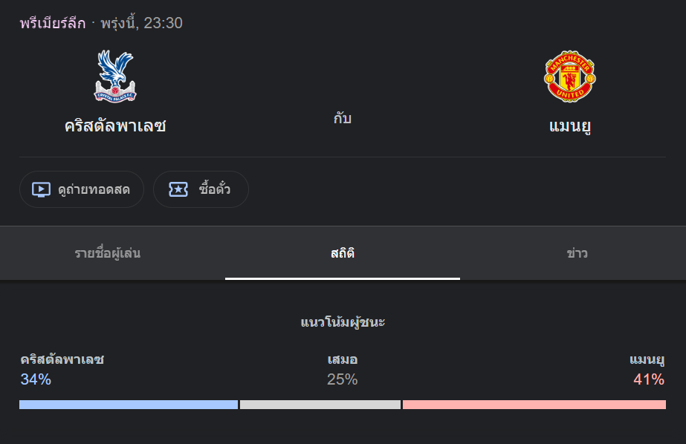Click the 34% Crystal Palace win percentage
The width and height of the screenshot is (686, 444).
pyautogui.click(x=36, y=379)
